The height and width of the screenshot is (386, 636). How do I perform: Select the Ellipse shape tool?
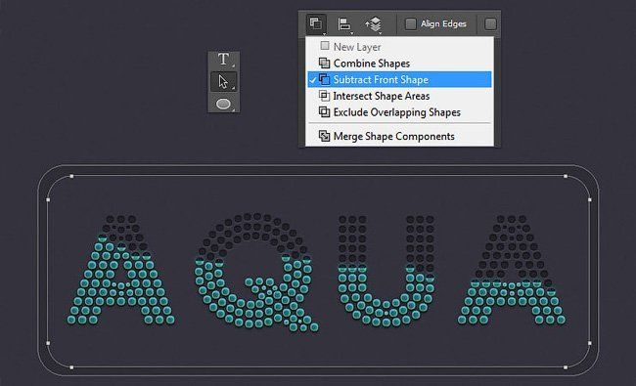(223, 104)
